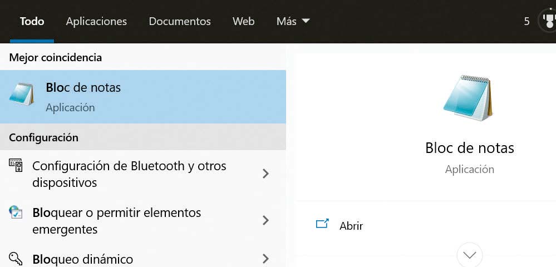Expand arrow for Bloquear o permitir elementos emergentes
556x267 pixels.
point(265,220)
